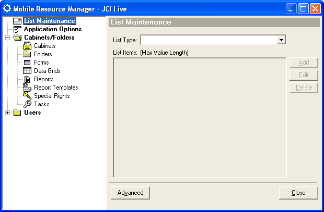Screen dimensions: 324x212
Task: Click the Data Grids table icon
Action: tap(27, 71)
